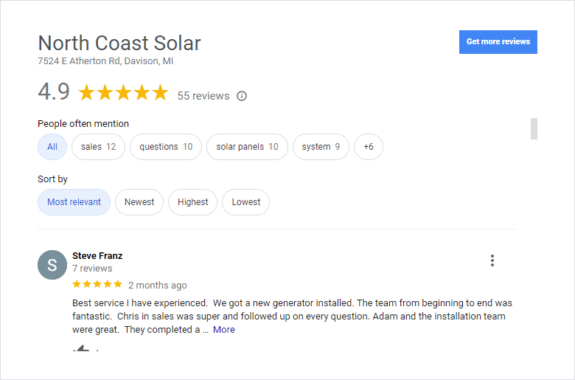
Task: Filter reviews mentioning system
Action: 321,147
